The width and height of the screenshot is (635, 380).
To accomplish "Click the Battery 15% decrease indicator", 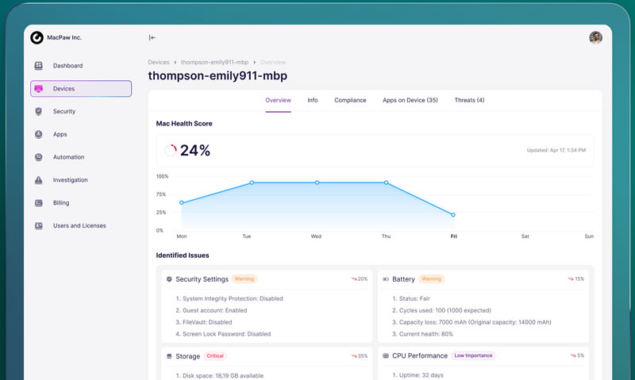I will [x=576, y=278].
